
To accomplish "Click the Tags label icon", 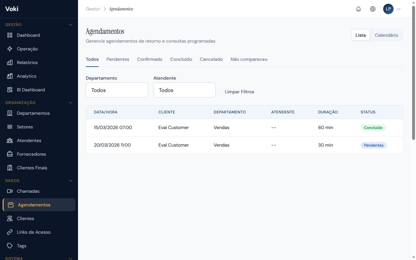I will point(10,246).
